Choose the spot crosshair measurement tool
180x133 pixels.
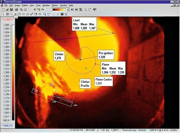[15, 14]
